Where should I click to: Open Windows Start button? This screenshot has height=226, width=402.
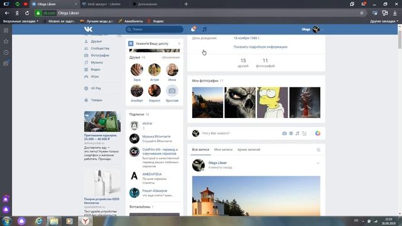(x=7, y=221)
